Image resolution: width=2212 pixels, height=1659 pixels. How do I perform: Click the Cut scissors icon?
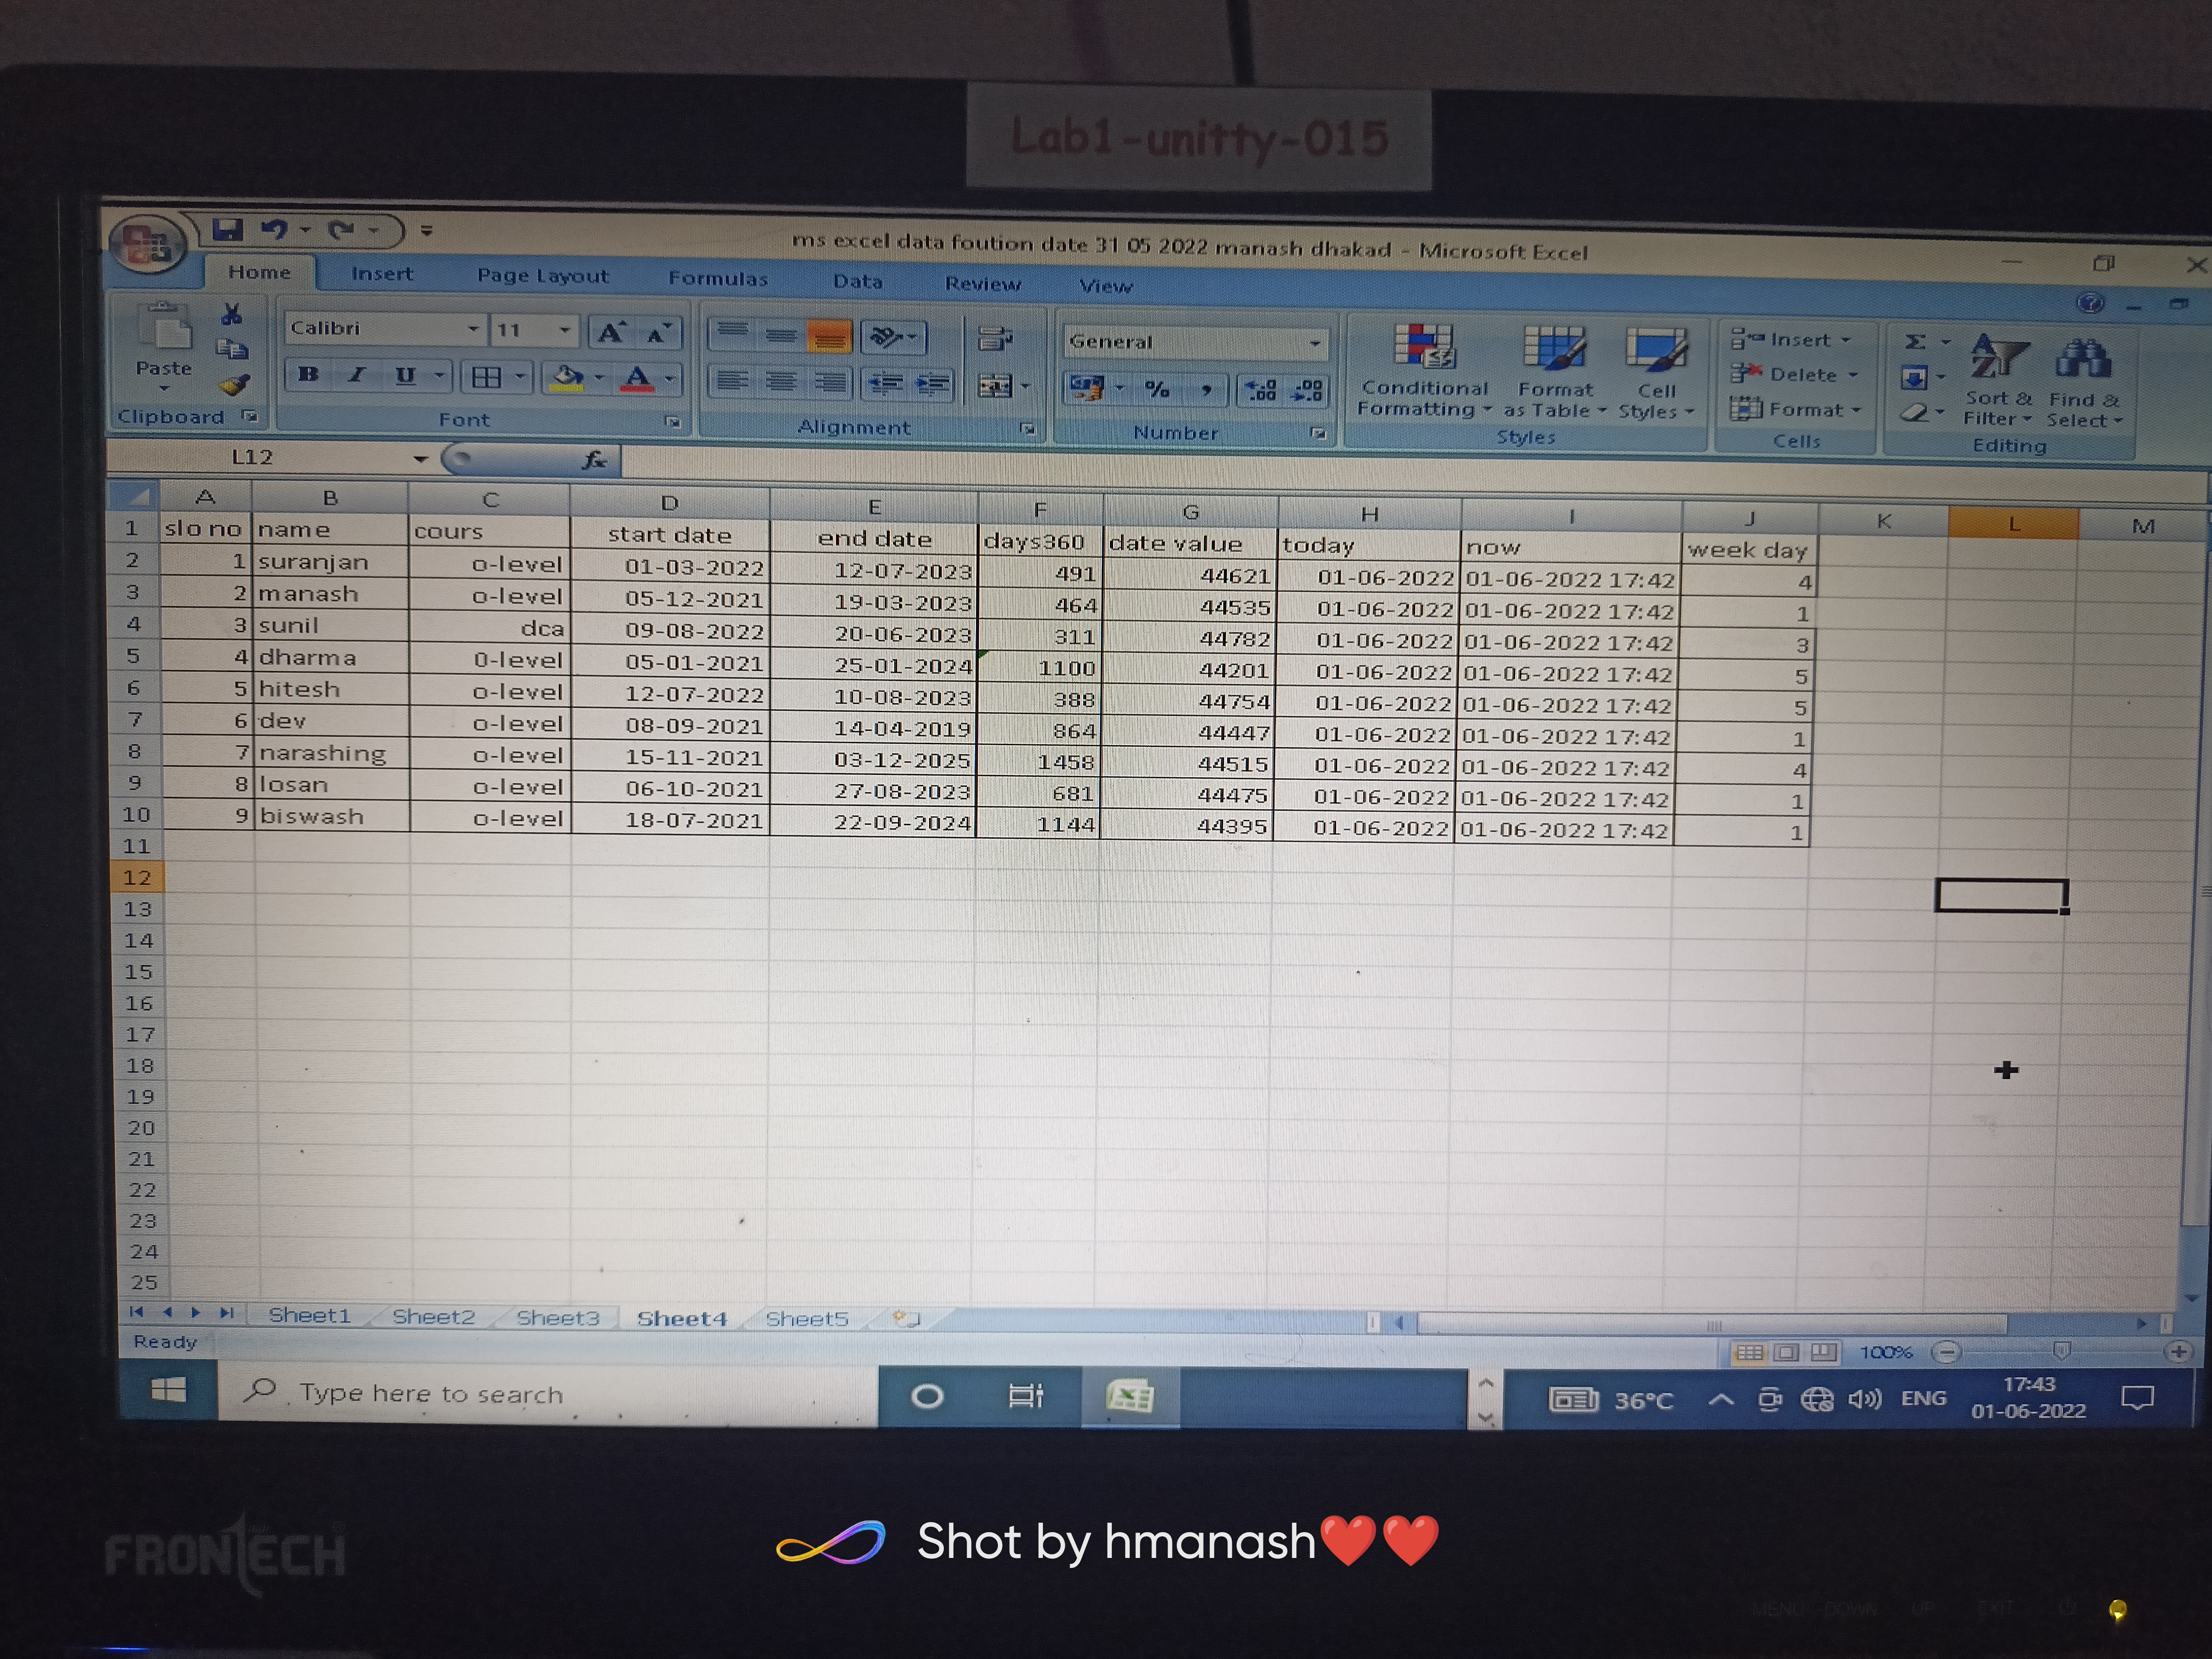point(232,315)
